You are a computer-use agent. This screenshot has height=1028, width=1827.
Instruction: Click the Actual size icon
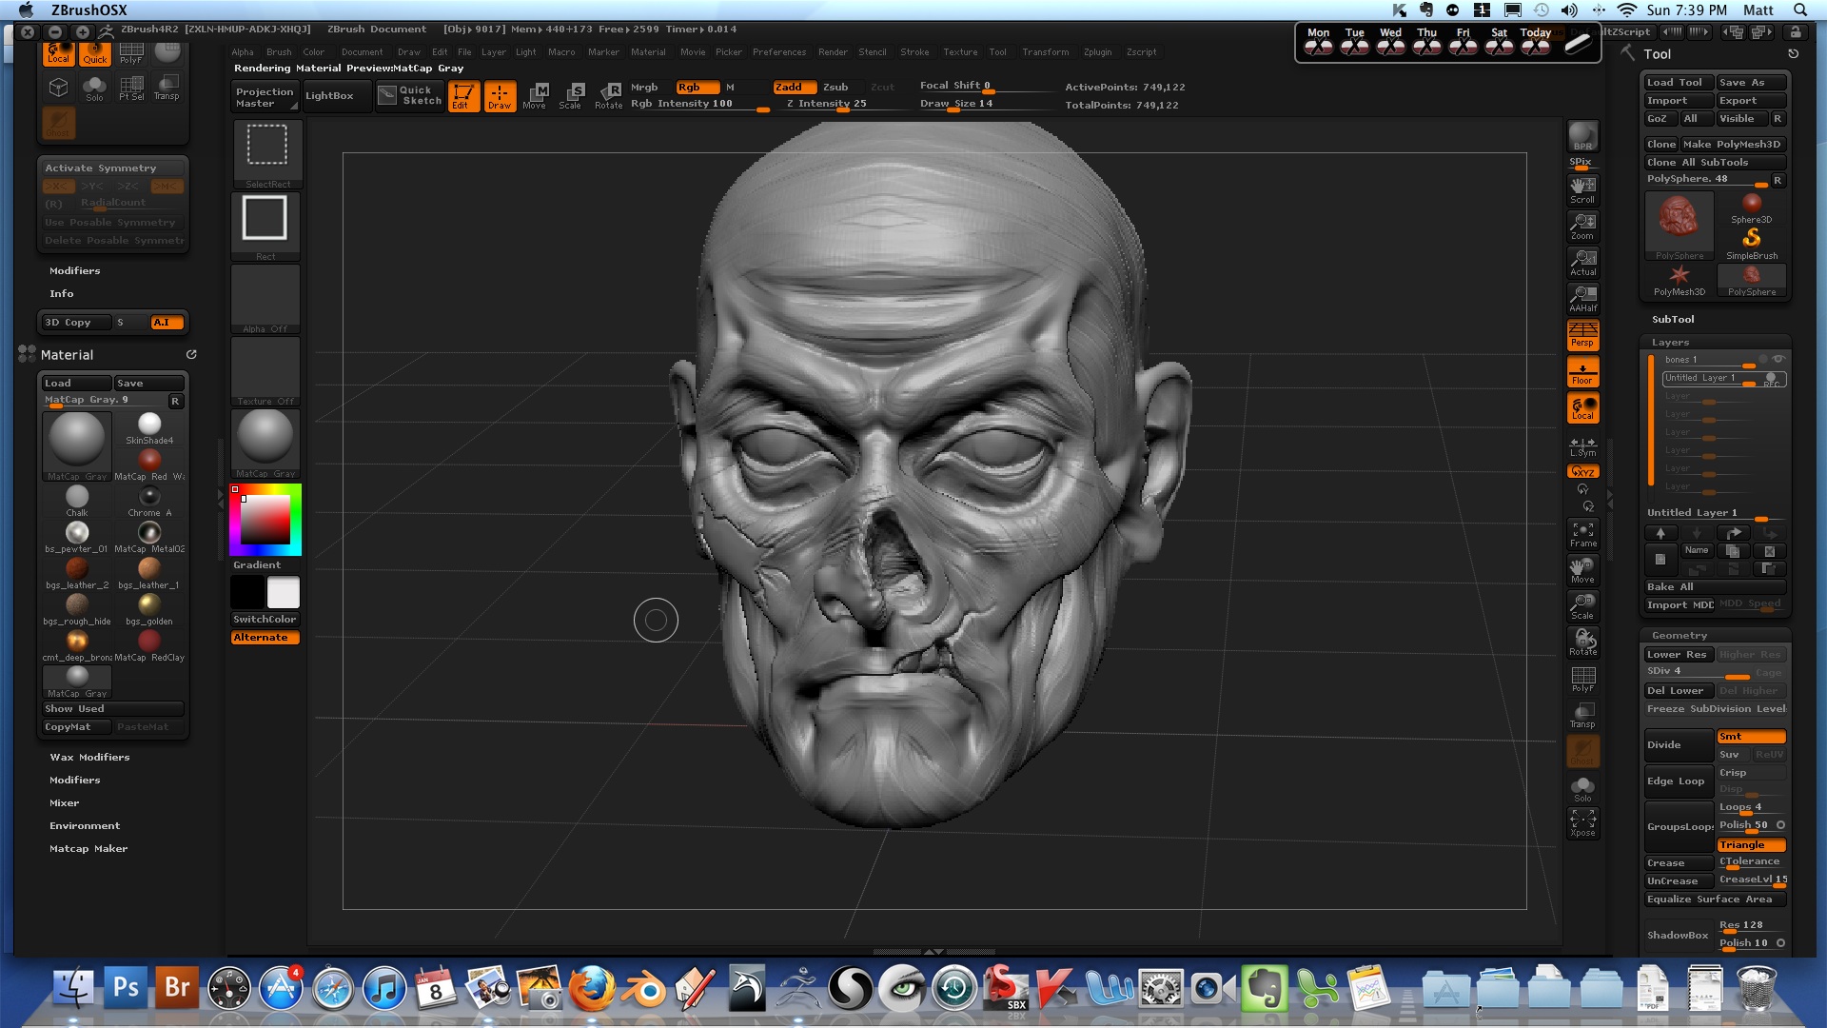point(1582,262)
